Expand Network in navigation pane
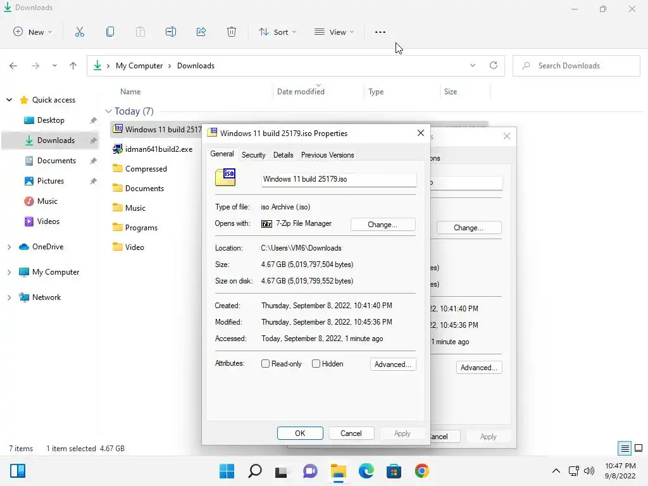This screenshot has width=648, height=486. (x=9, y=297)
